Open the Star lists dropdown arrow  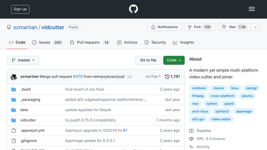(255, 27)
